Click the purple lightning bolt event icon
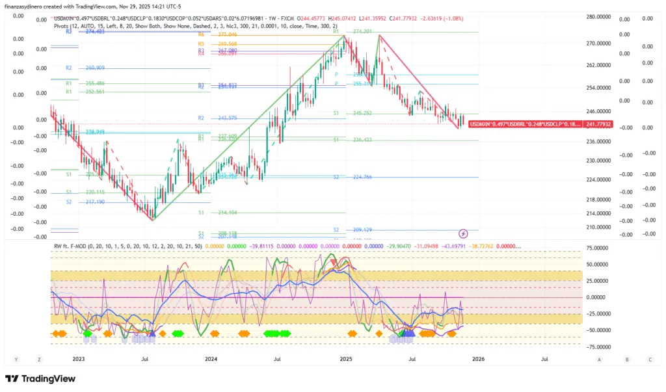The height and width of the screenshot is (392, 666). coord(463,233)
